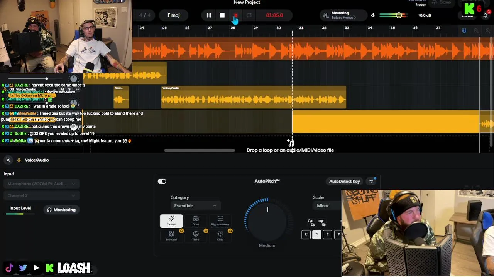Viewport: 494px width, 277px height.
Task: Select key note C
Action: 306,234
